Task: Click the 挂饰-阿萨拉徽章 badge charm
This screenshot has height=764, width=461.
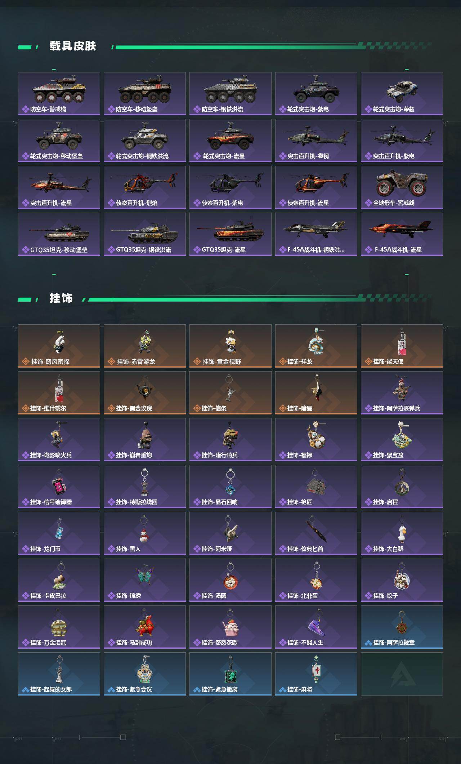Action: pyautogui.click(x=402, y=627)
